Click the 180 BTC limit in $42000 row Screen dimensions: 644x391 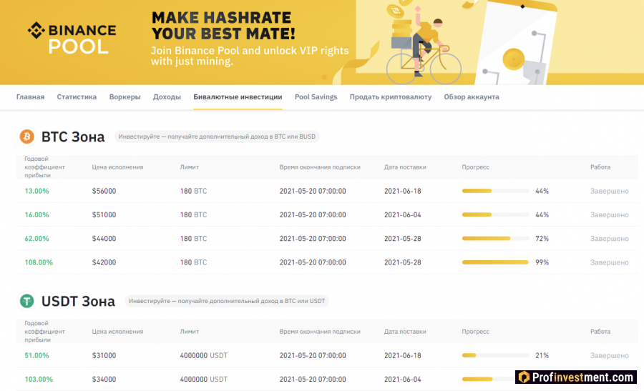pyautogui.click(x=193, y=262)
